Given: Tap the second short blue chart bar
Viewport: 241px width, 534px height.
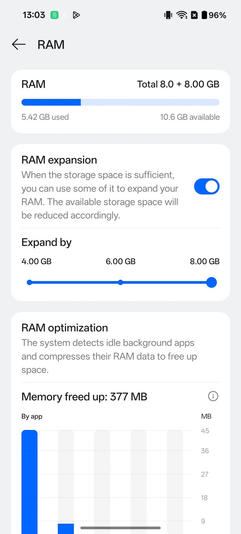Looking at the screenshot, I should click(x=66, y=529).
